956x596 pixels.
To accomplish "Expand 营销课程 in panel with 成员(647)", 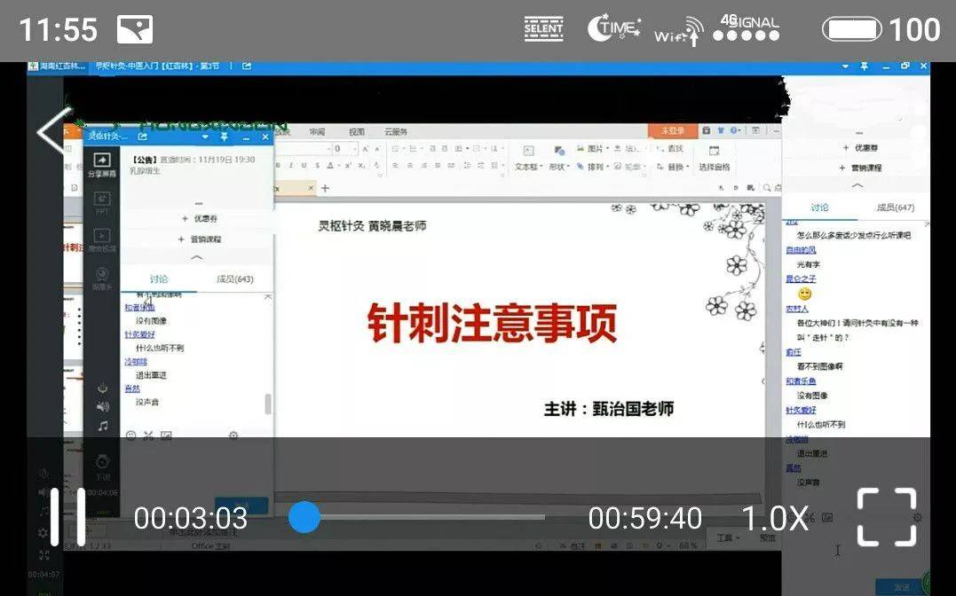I will tap(859, 169).
